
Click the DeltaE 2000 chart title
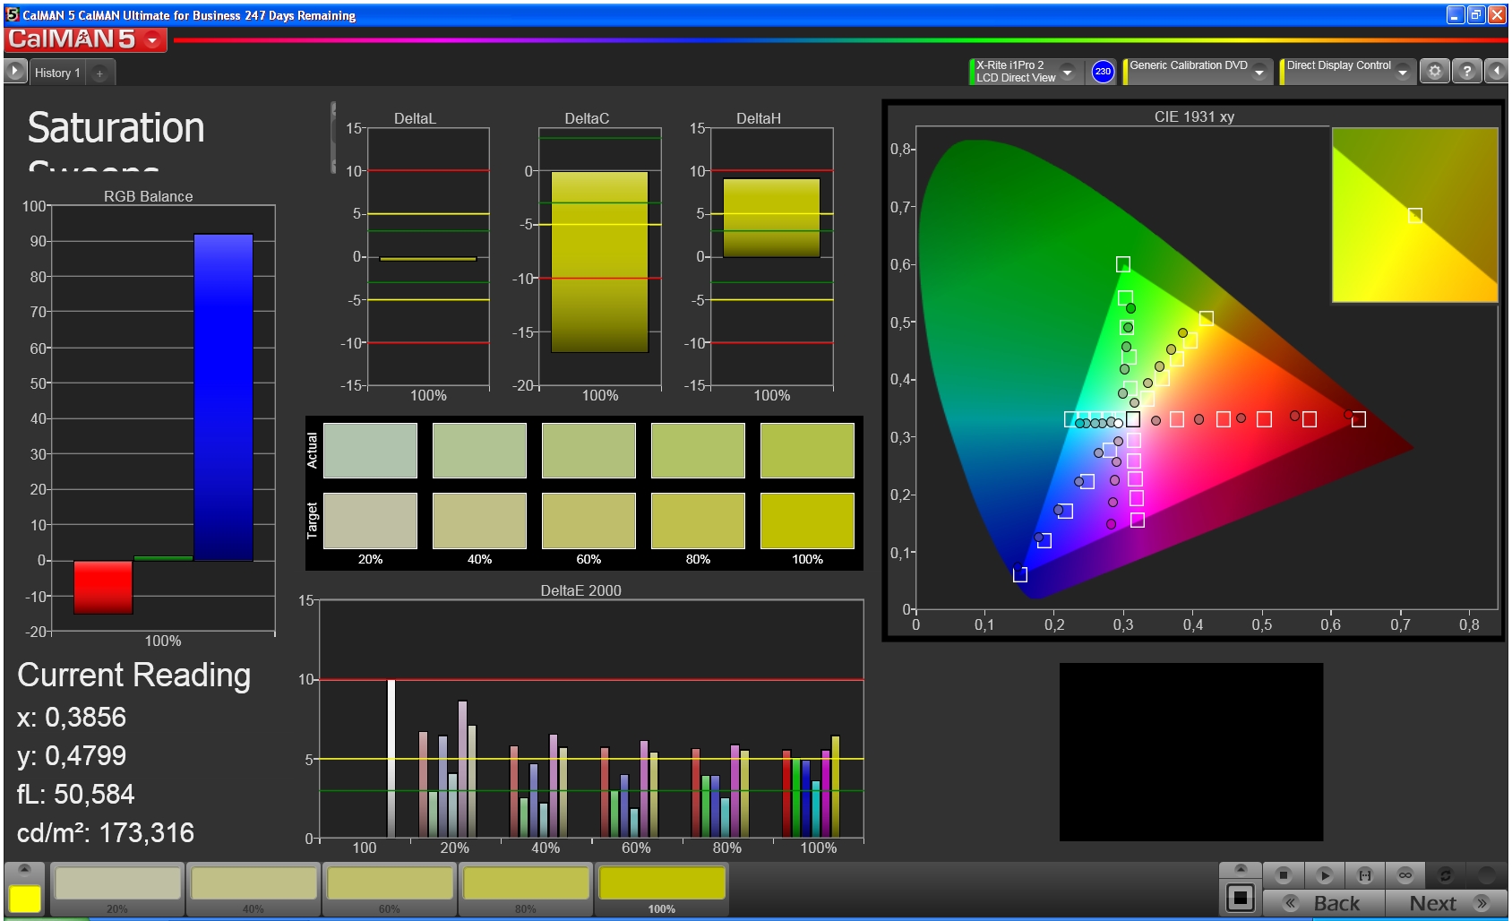580,590
